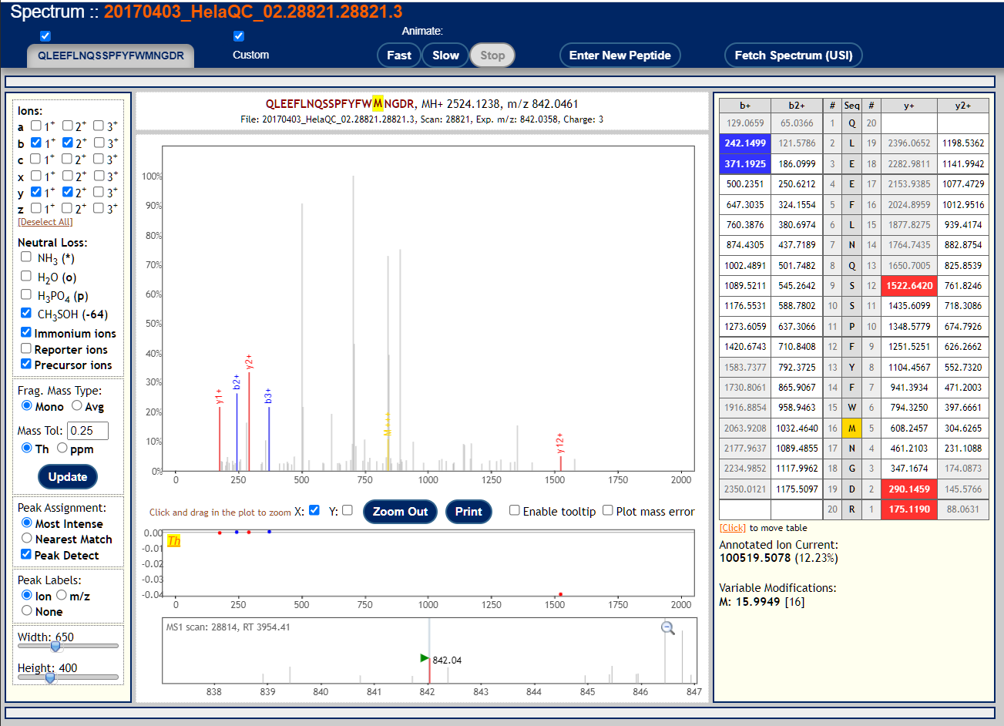Uncheck y ion 2+ checkbox
Screen dimensions: 1004x726
(x=68, y=192)
